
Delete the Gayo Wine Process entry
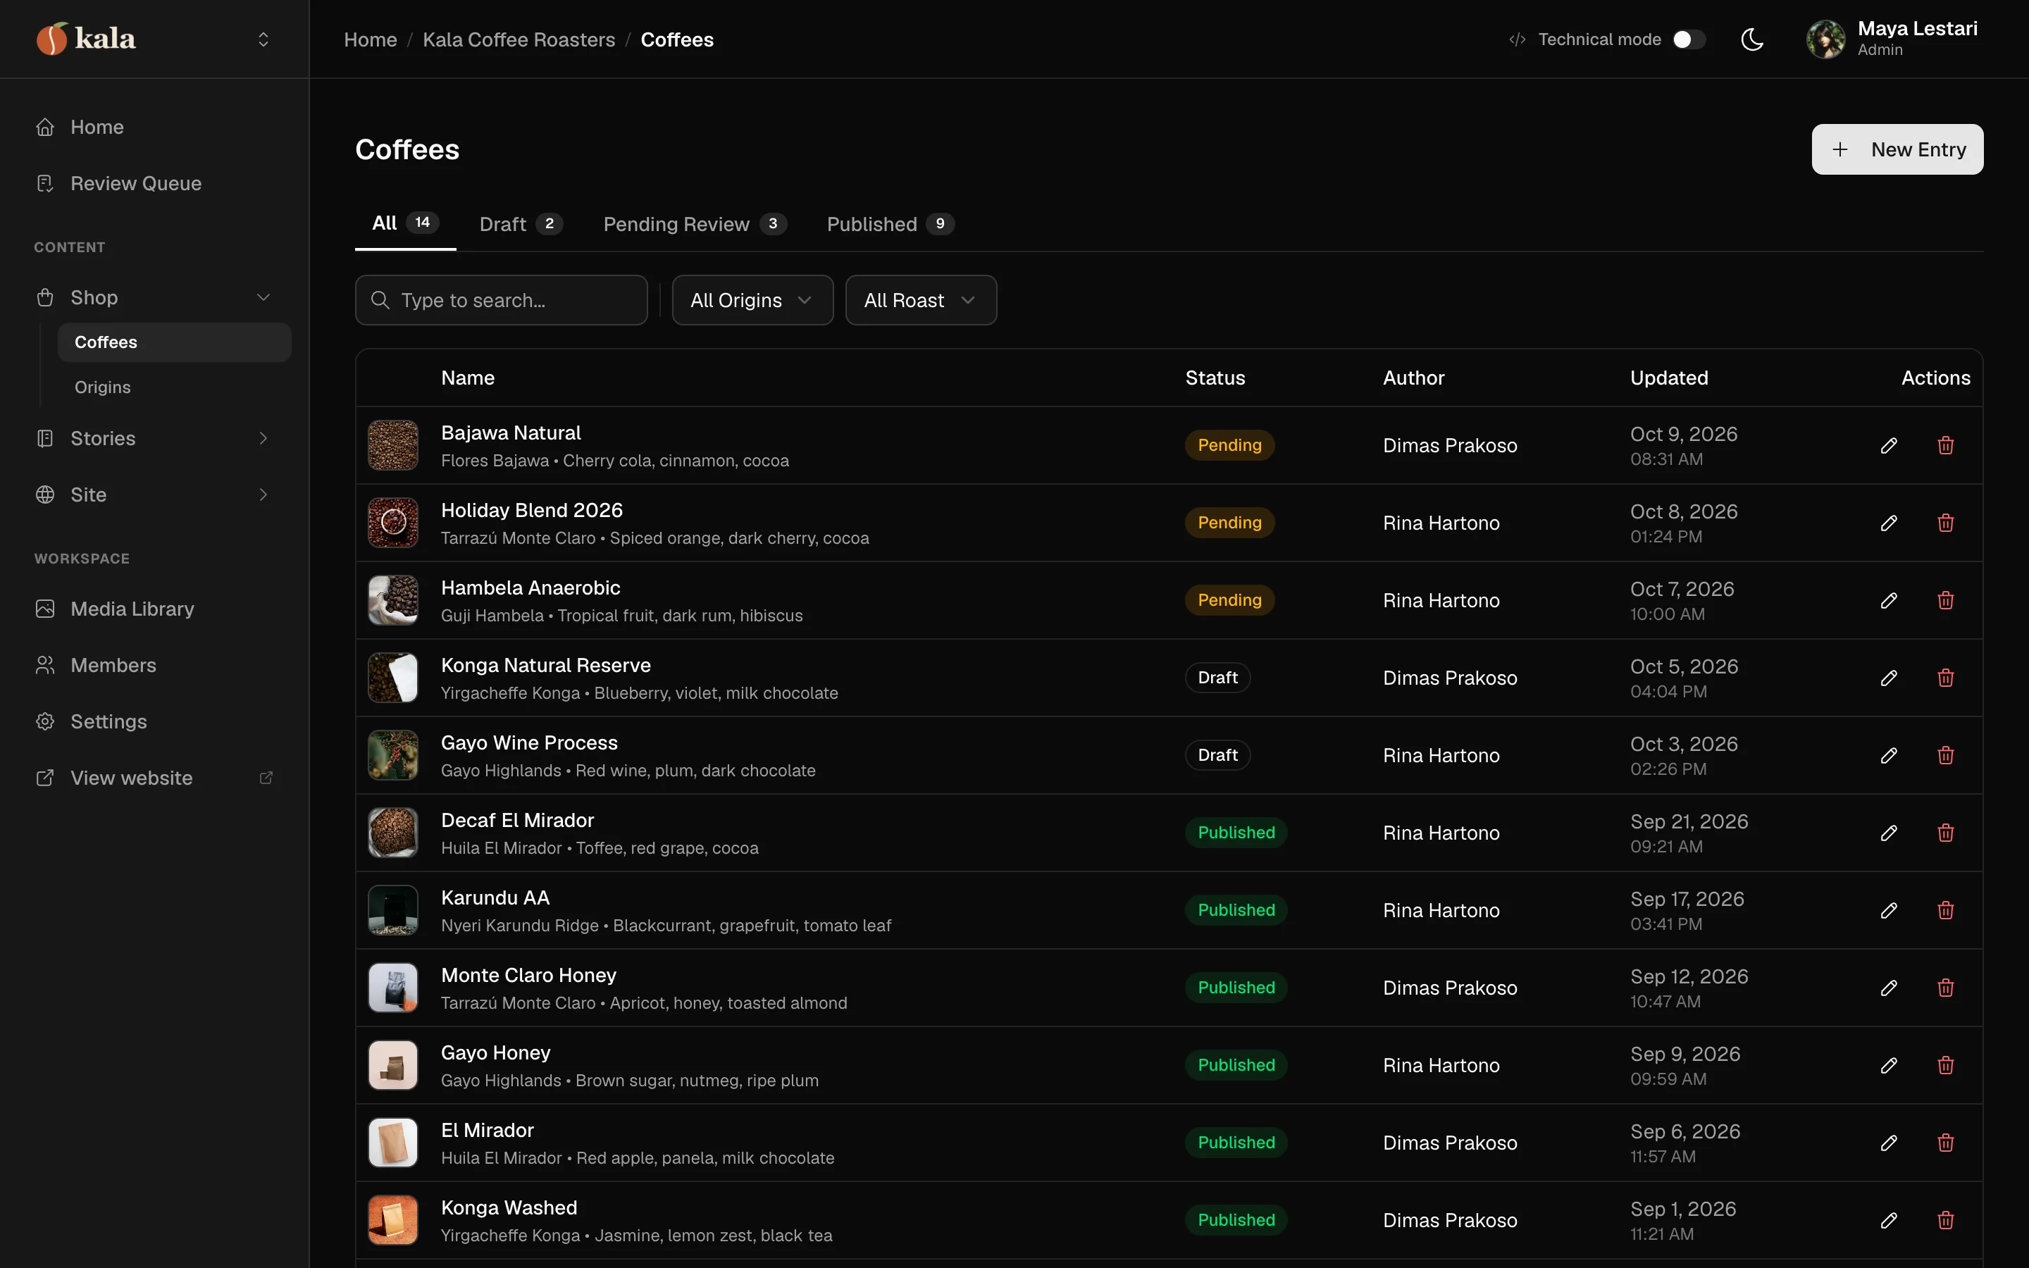(1945, 756)
